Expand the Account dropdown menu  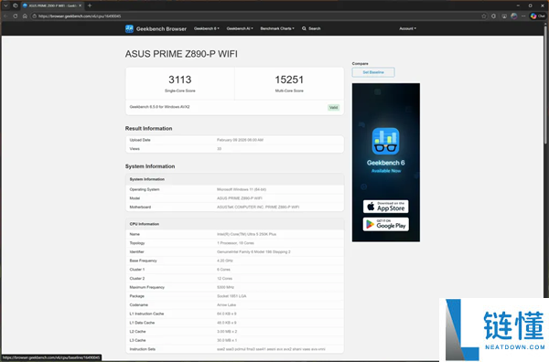click(407, 28)
